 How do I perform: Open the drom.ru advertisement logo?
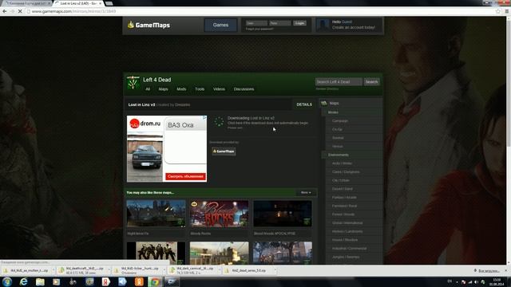point(145,124)
